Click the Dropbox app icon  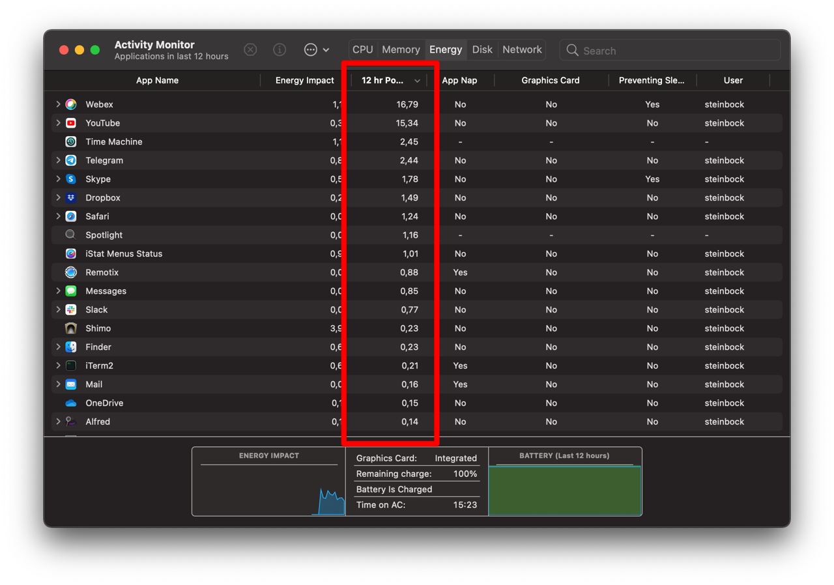[x=71, y=197]
